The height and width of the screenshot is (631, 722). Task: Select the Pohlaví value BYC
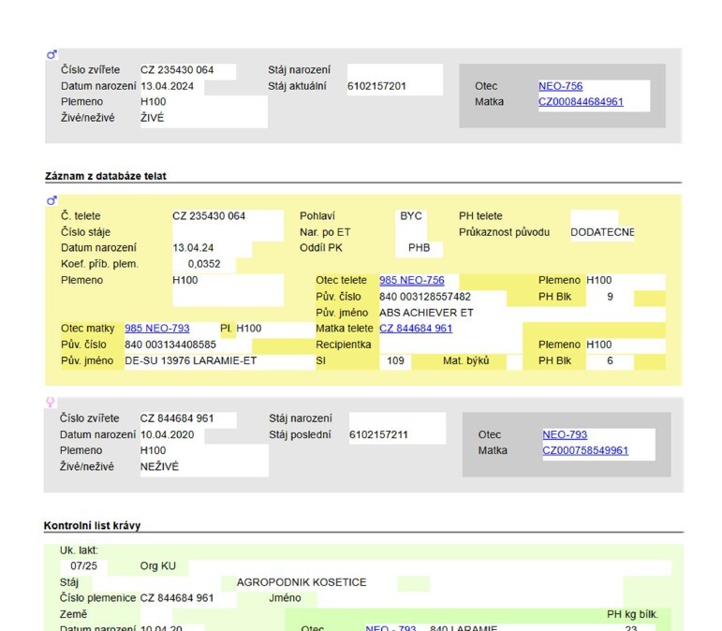click(x=411, y=216)
